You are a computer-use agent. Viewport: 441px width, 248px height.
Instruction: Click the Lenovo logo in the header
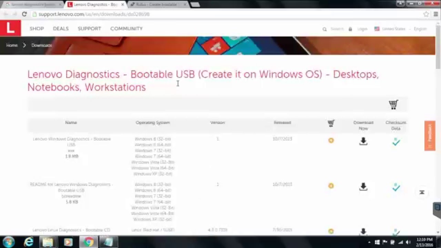[x=10, y=28]
